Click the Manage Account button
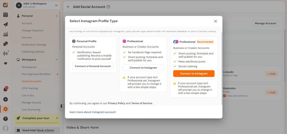This screenshot has height=134, width=287. (266, 23)
